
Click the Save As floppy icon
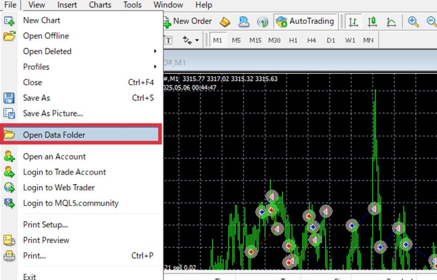click(9, 98)
